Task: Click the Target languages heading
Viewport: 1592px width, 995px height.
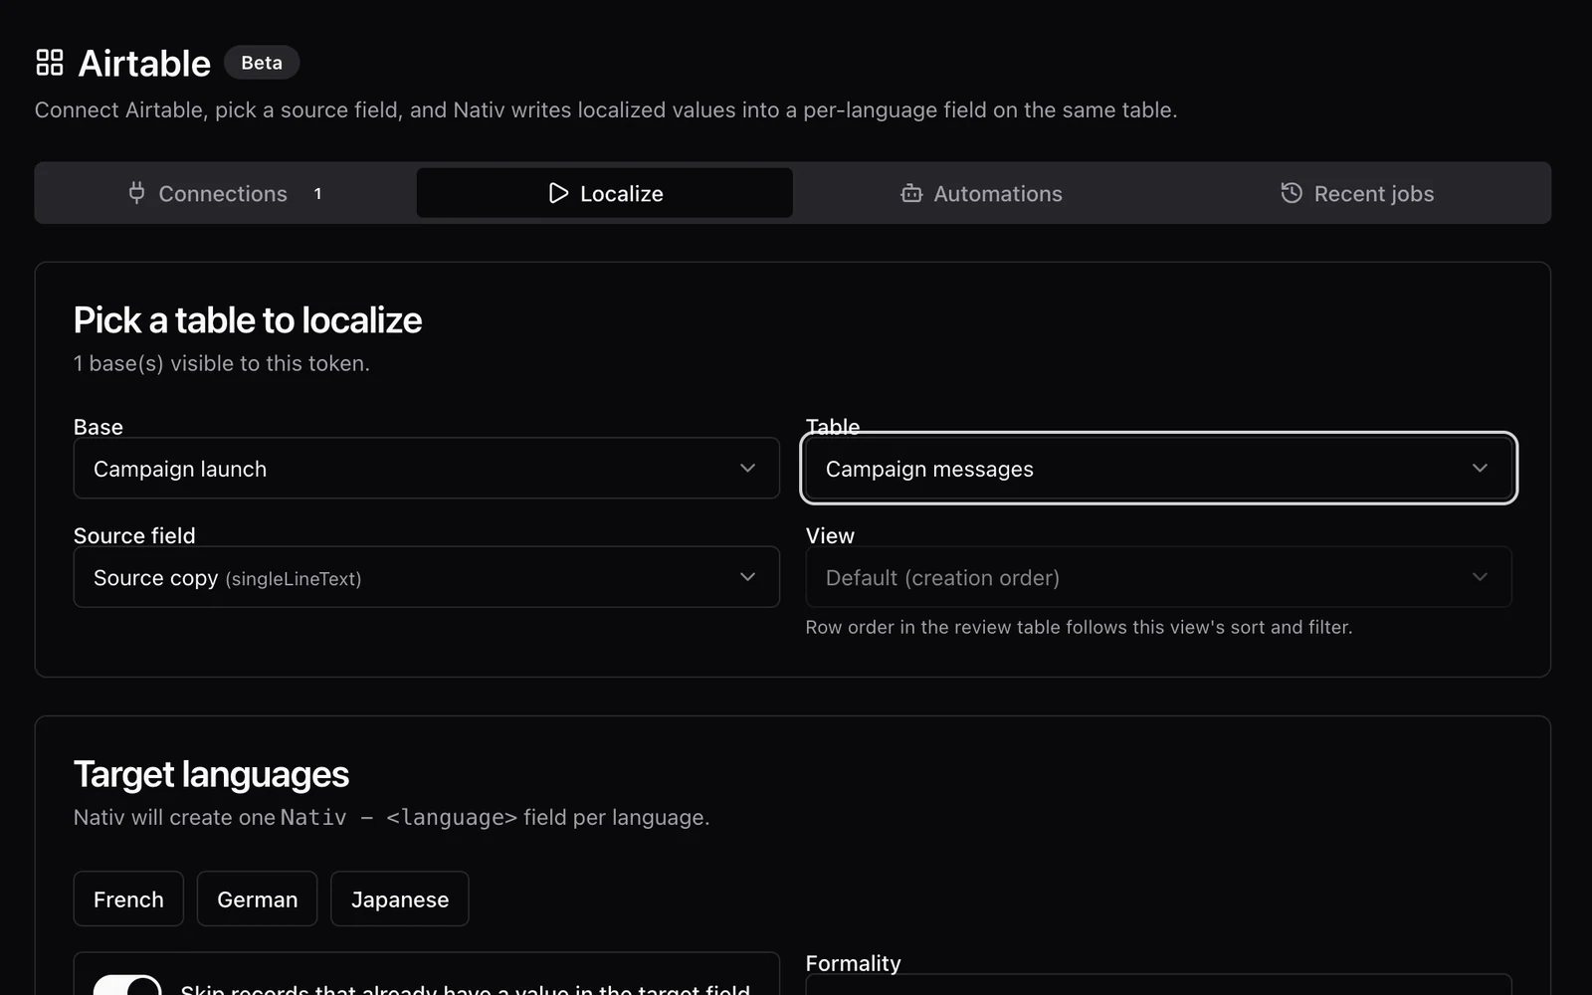Action: click(x=211, y=774)
